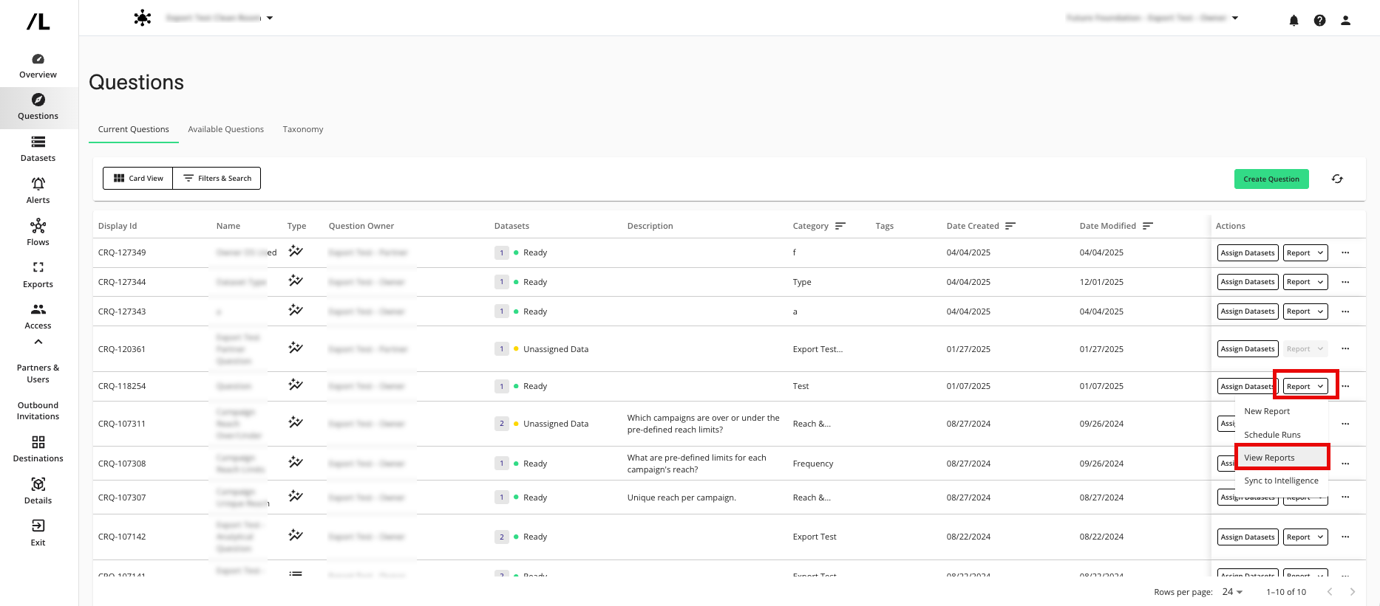Open Details in the sidebar
This screenshot has height=606, width=1380.
[38, 491]
